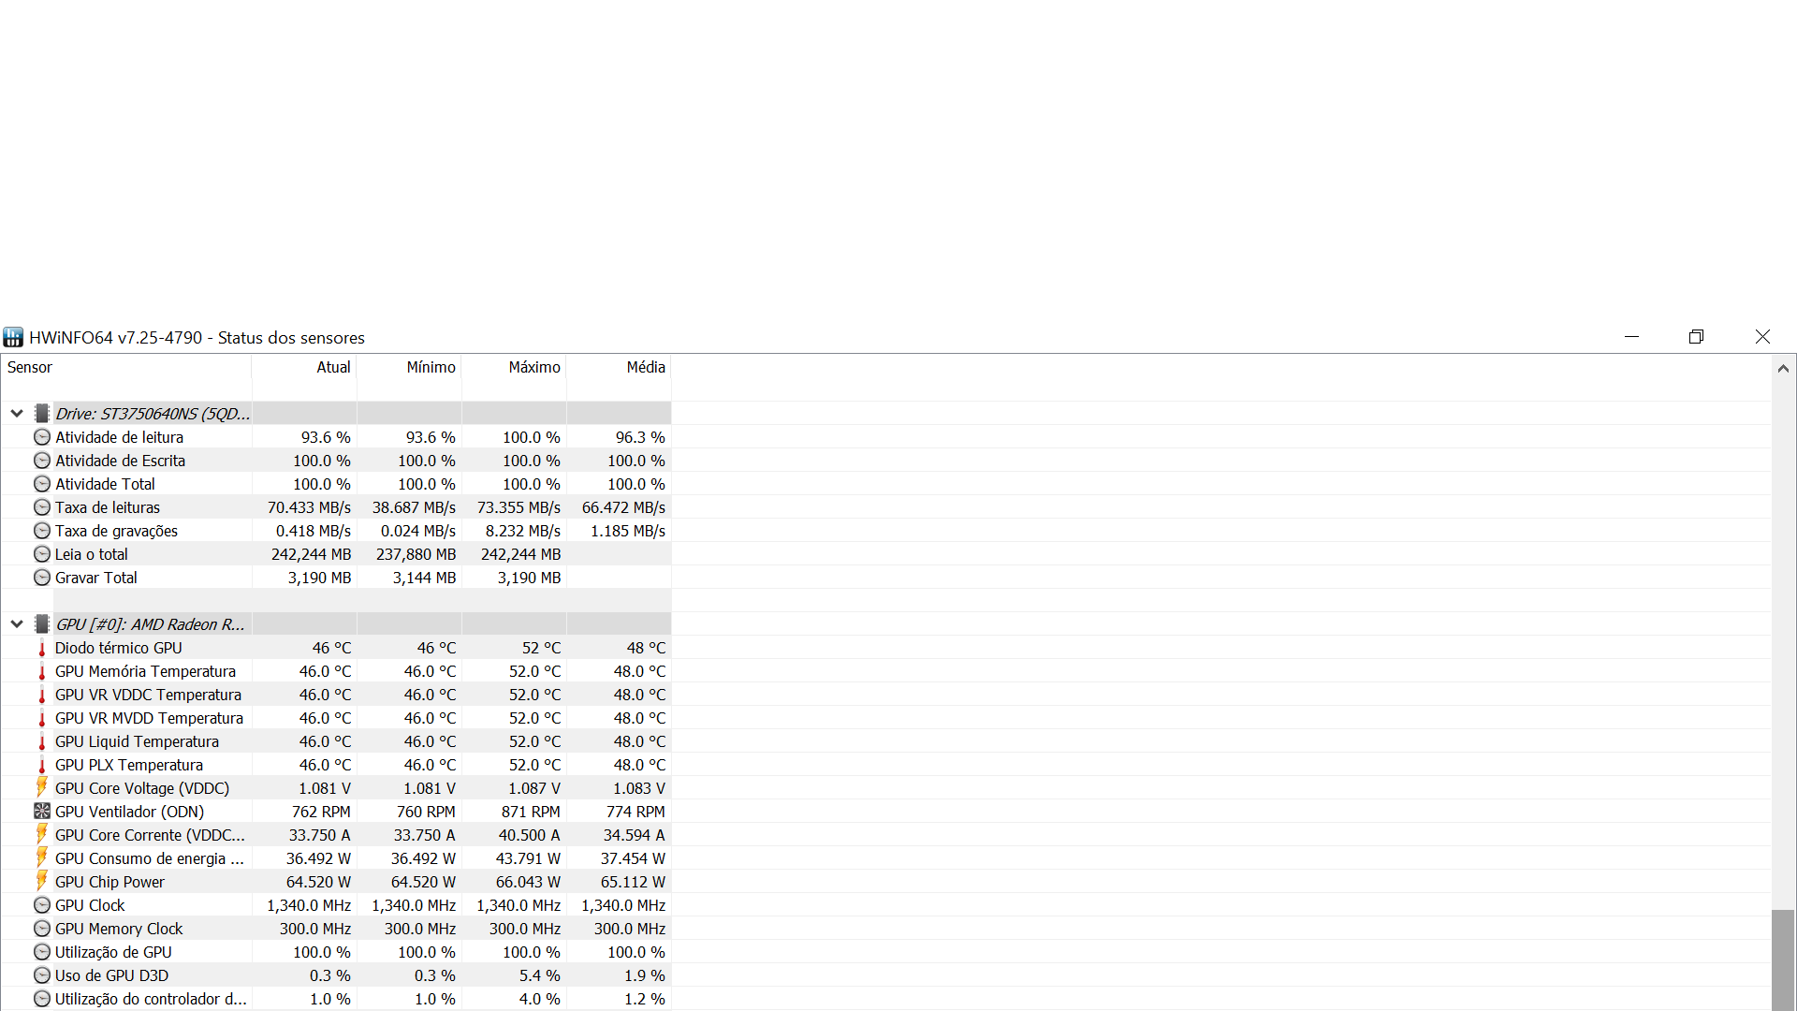1797x1011 pixels.
Task: Click the GPU Memory Clock gauge icon
Action: (42, 929)
